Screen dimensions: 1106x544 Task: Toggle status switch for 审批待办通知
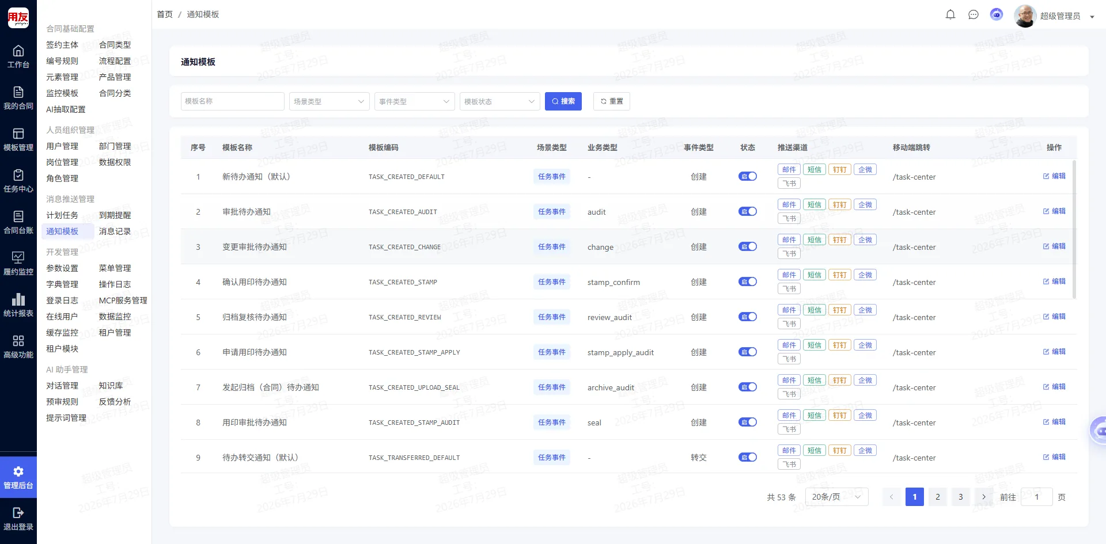pos(748,212)
